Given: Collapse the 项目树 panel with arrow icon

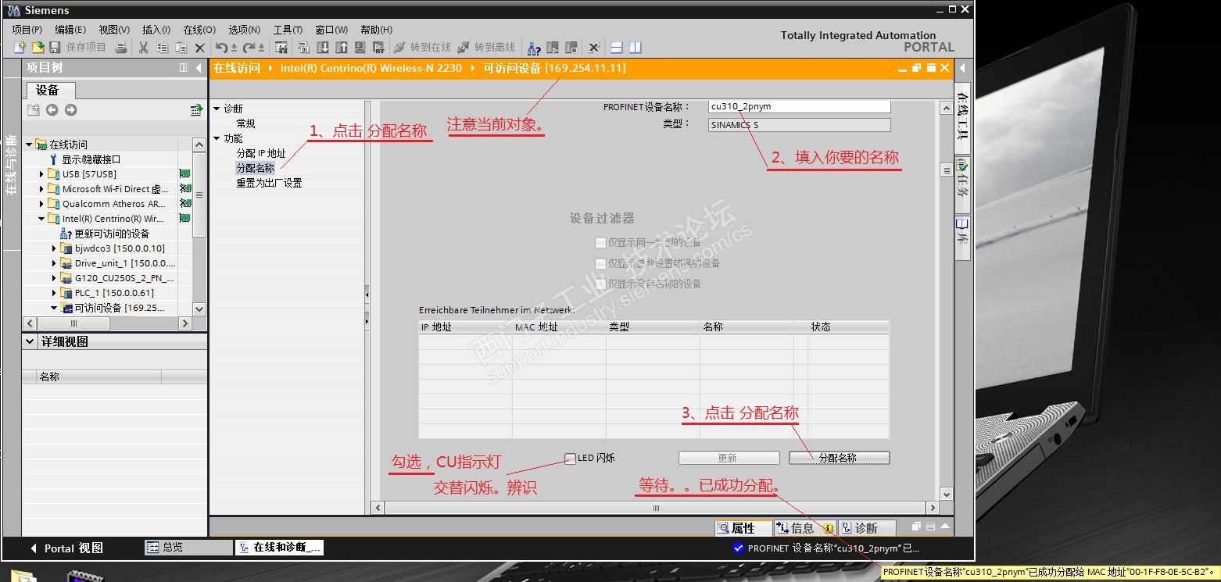Looking at the screenshot, I should [x=199, y=68].
